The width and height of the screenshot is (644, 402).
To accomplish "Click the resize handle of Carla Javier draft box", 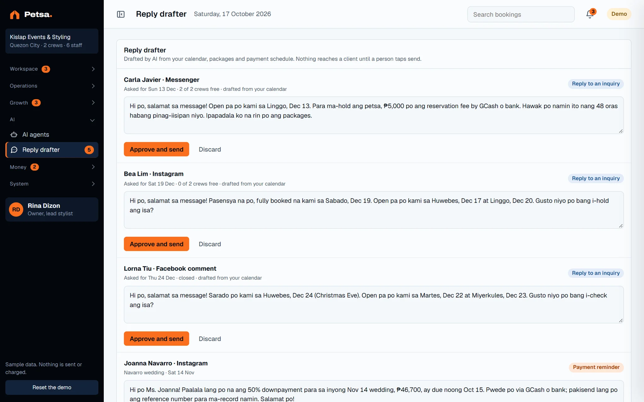I will [621, 131].
